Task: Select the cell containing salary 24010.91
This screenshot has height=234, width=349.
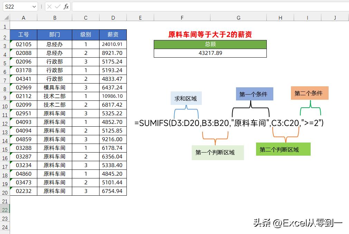Action: (113, 44)
